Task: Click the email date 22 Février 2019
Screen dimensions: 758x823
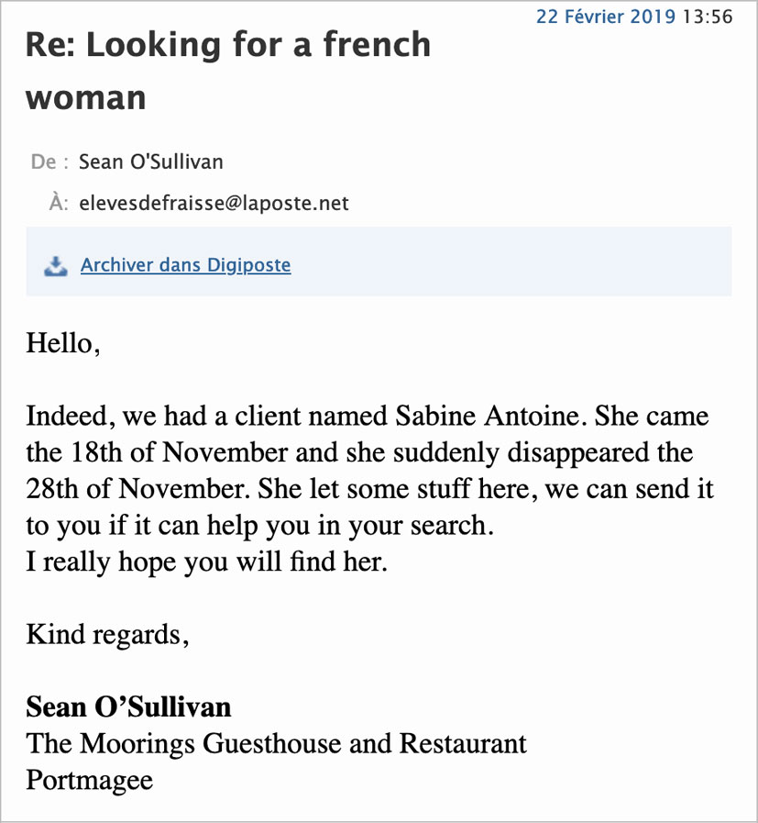Action: pos(606,17)
